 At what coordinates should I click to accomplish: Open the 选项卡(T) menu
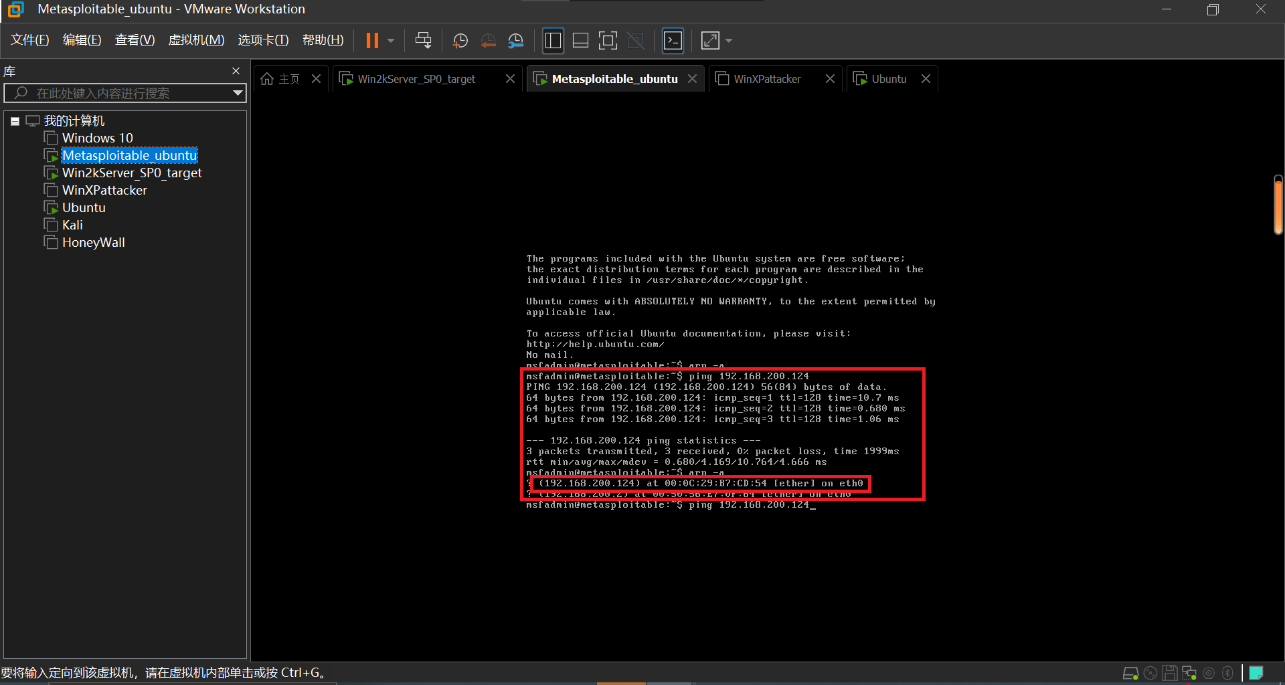(x=263, y=40)
